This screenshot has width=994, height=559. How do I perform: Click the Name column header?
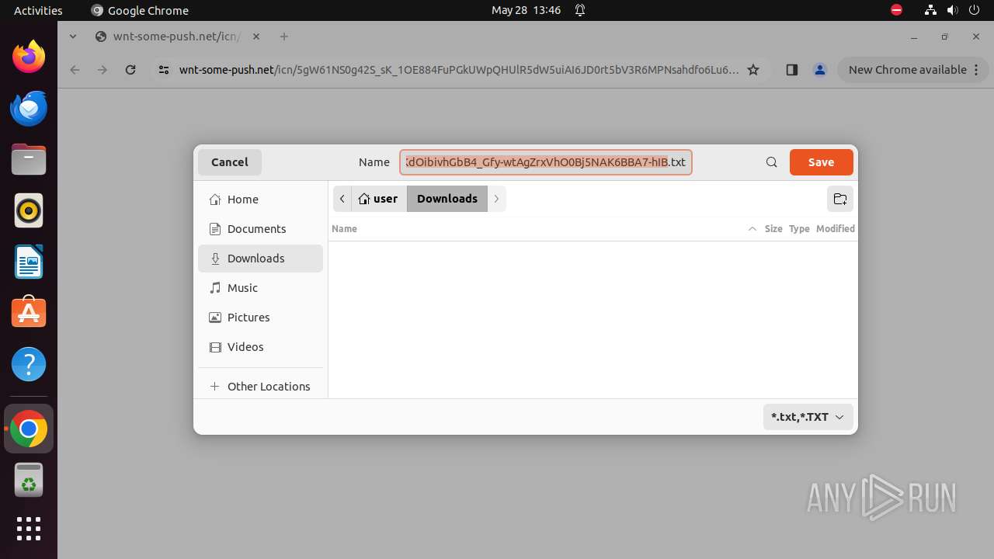click(x=344, y=229)
